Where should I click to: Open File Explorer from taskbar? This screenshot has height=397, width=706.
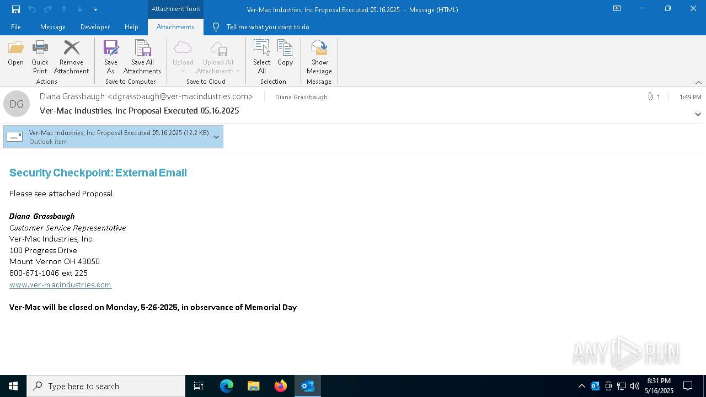[x=254, y=386]
